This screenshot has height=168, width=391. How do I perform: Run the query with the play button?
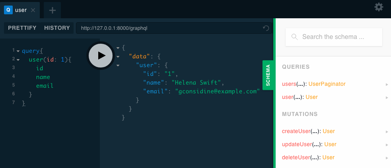tap(101, 55)
